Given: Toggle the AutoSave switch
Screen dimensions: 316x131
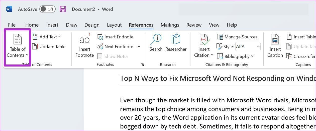Looking at the screenshot, I should [47, 9].
